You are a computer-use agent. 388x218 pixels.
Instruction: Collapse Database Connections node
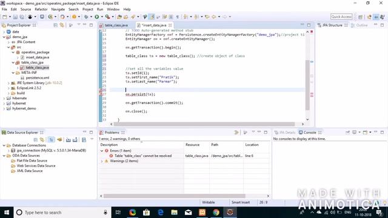[4, 145]
